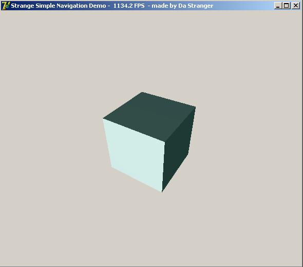
Task: Click the cube's lowest front bottom corner
Action: (x=162, y=192)
